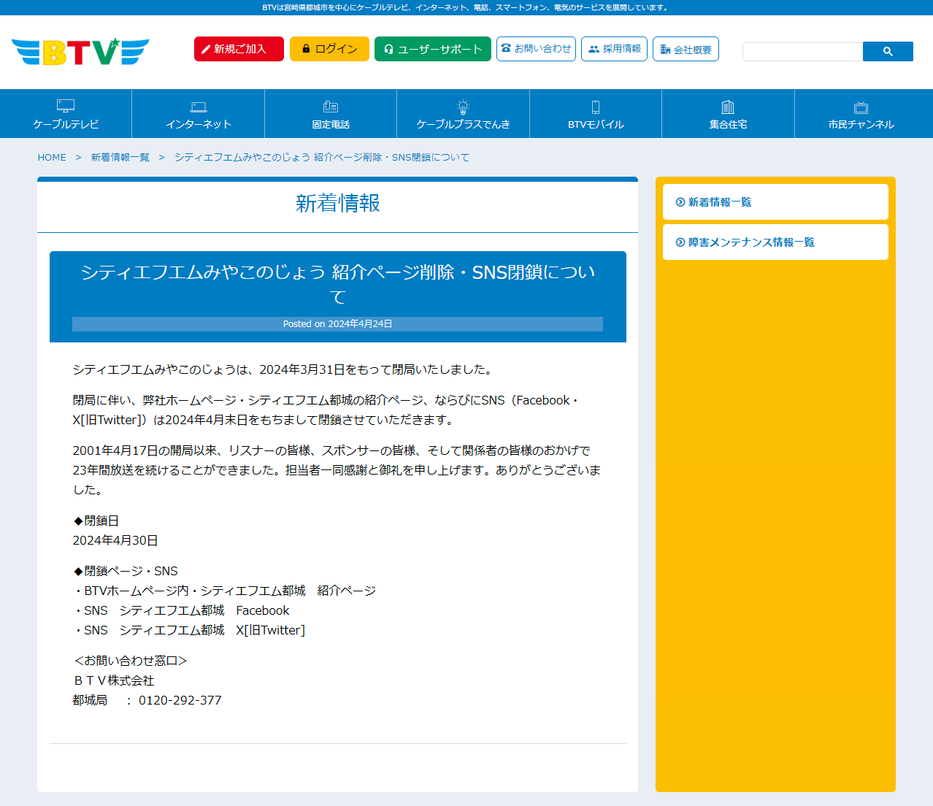Click the building icon on 会社概要
The width and height of the screenshot is (933, 806).
(x=665, y=50)
